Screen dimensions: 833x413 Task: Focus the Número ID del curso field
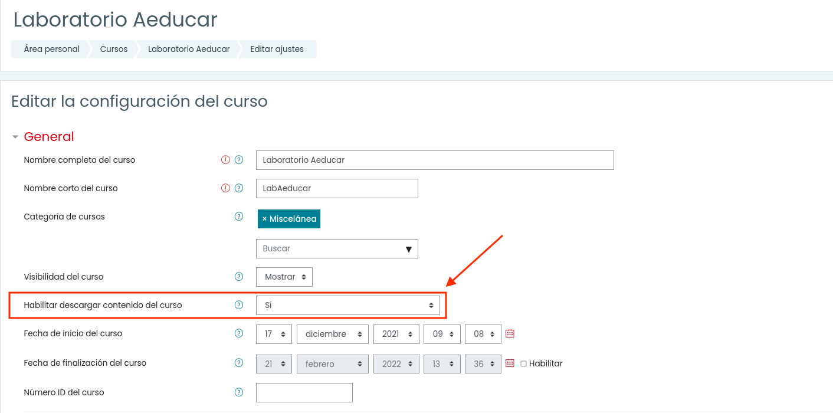point(304,393)
